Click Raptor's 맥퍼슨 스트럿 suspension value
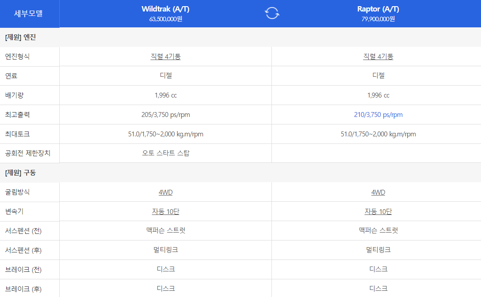481x297 pixels. coord(378,230)
